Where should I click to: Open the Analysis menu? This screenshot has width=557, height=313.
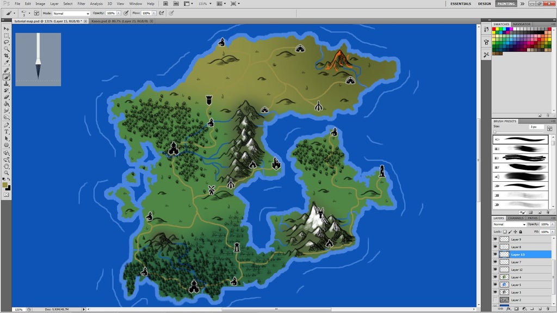[96, 4]
